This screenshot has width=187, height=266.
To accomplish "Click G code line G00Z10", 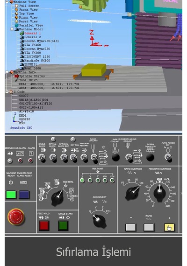I will pos(25,119).
